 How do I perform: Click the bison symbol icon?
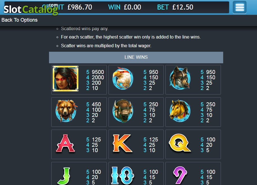(x=123, y=111)
